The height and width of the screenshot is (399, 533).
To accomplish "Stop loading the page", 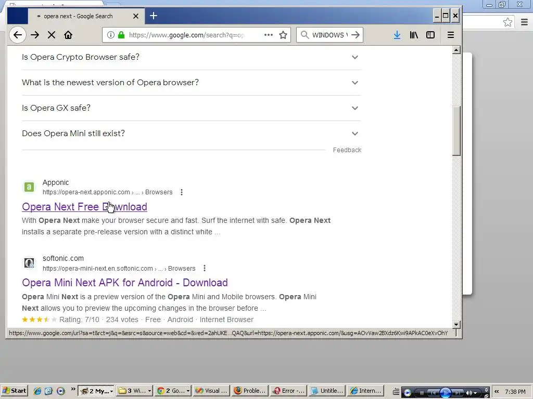I will [x=52, y=35].
